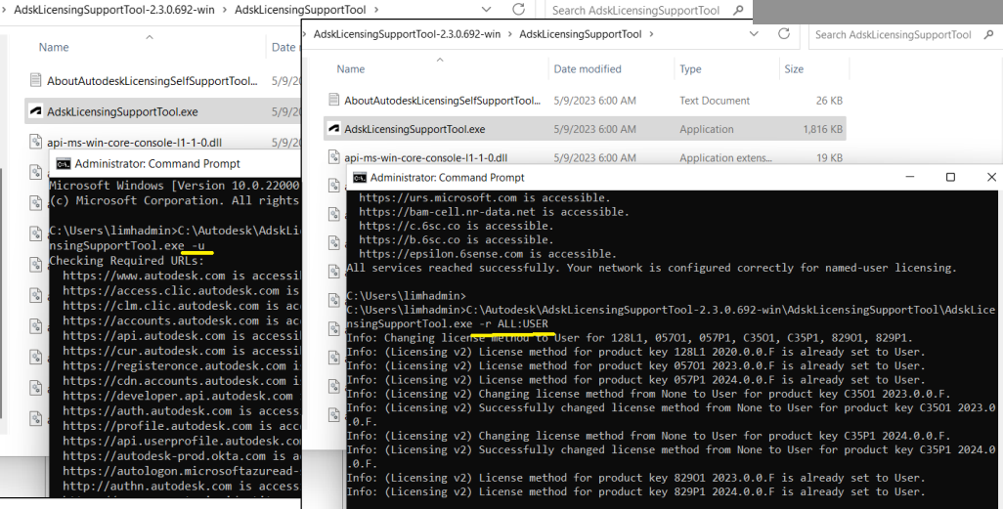Click the AdskLicensingSupportTool.exe file name in the front window
Screen dimensions: 1003x509
click(x=414, y=129)
